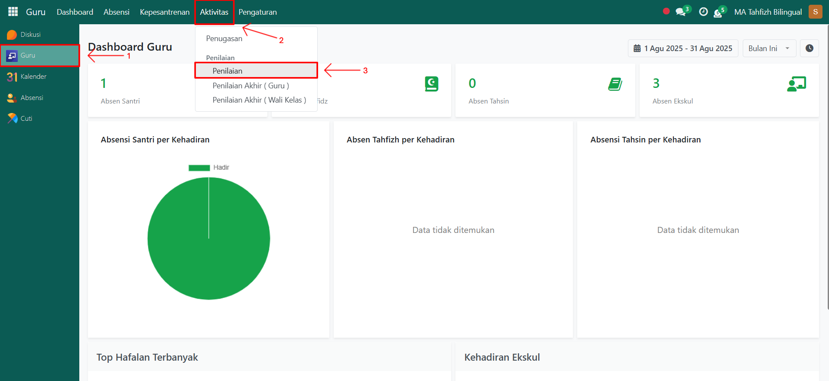Open the Cuti app in sidebar
This screenshot has width=829, height=381.
[26, 119]
